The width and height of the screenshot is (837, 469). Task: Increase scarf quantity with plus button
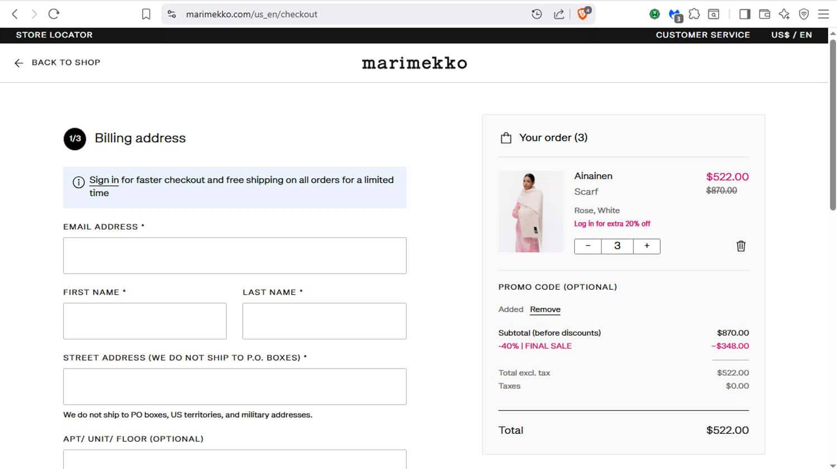[647, 246]
